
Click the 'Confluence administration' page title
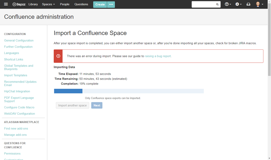point(39,17)
